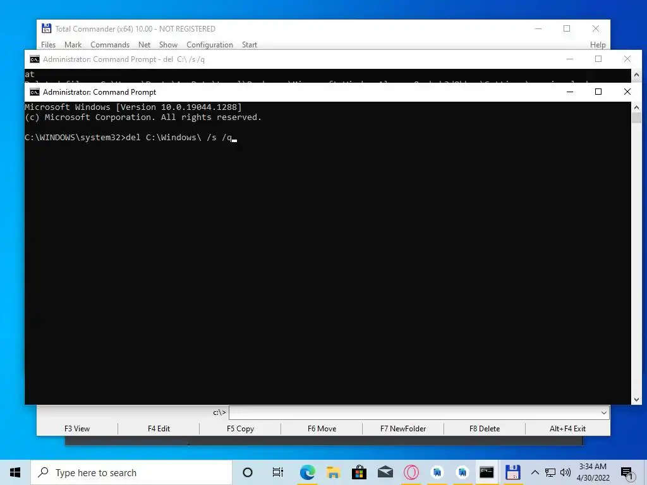Open the Configuration menu in Total Commander

[210, 45]
